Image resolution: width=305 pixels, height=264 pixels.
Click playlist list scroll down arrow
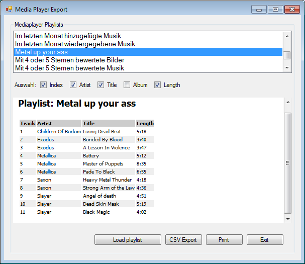287,68
